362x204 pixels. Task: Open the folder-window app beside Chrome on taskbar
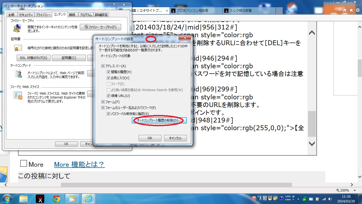(72, 198)
